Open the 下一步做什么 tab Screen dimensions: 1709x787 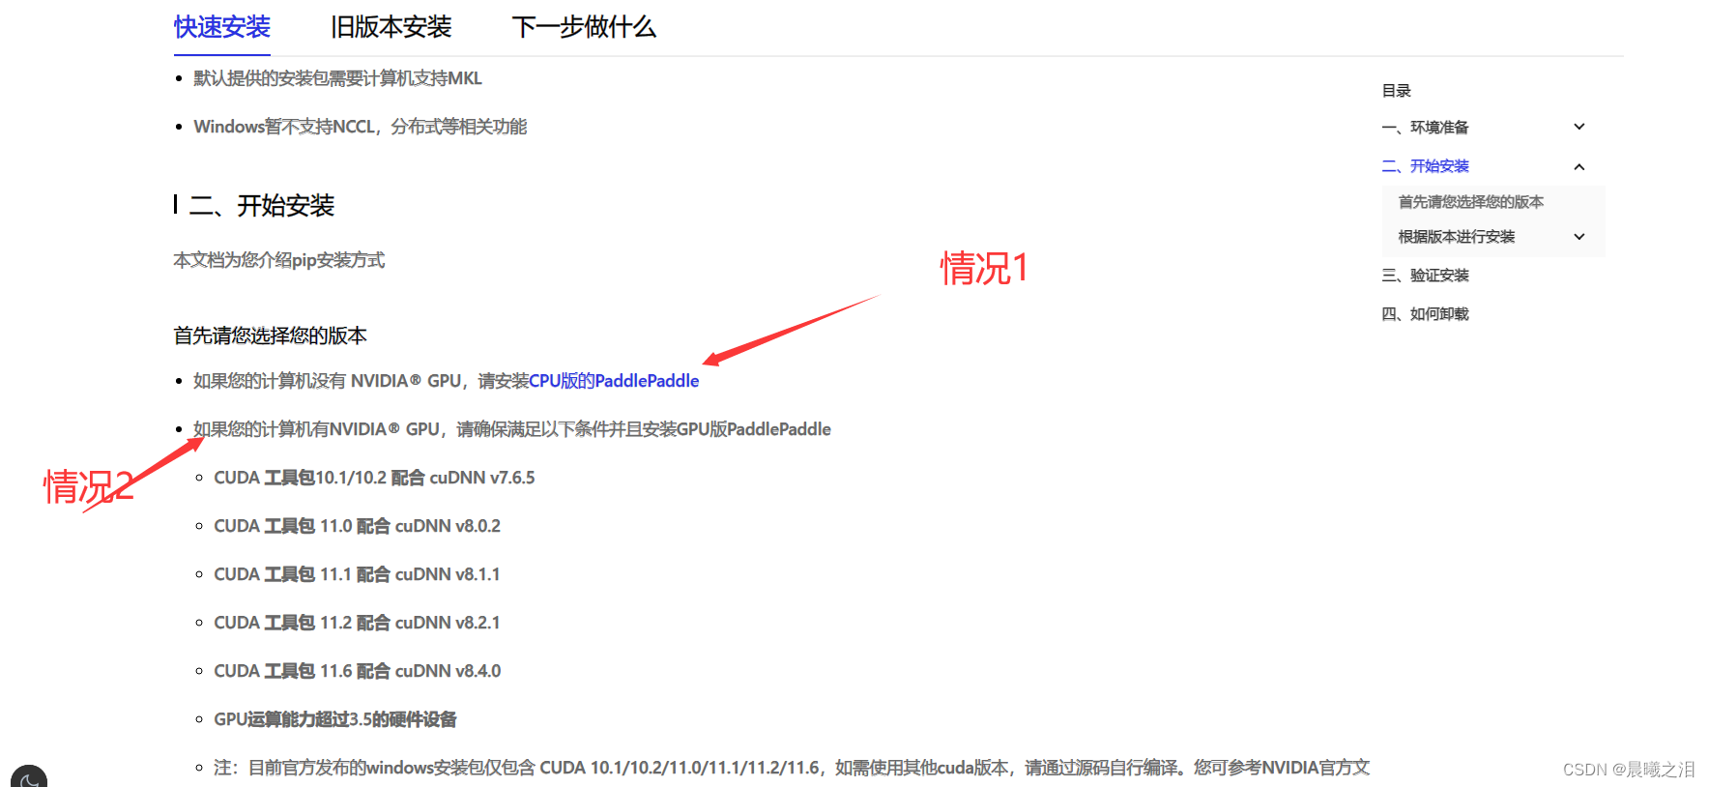(x=584, y=27)
